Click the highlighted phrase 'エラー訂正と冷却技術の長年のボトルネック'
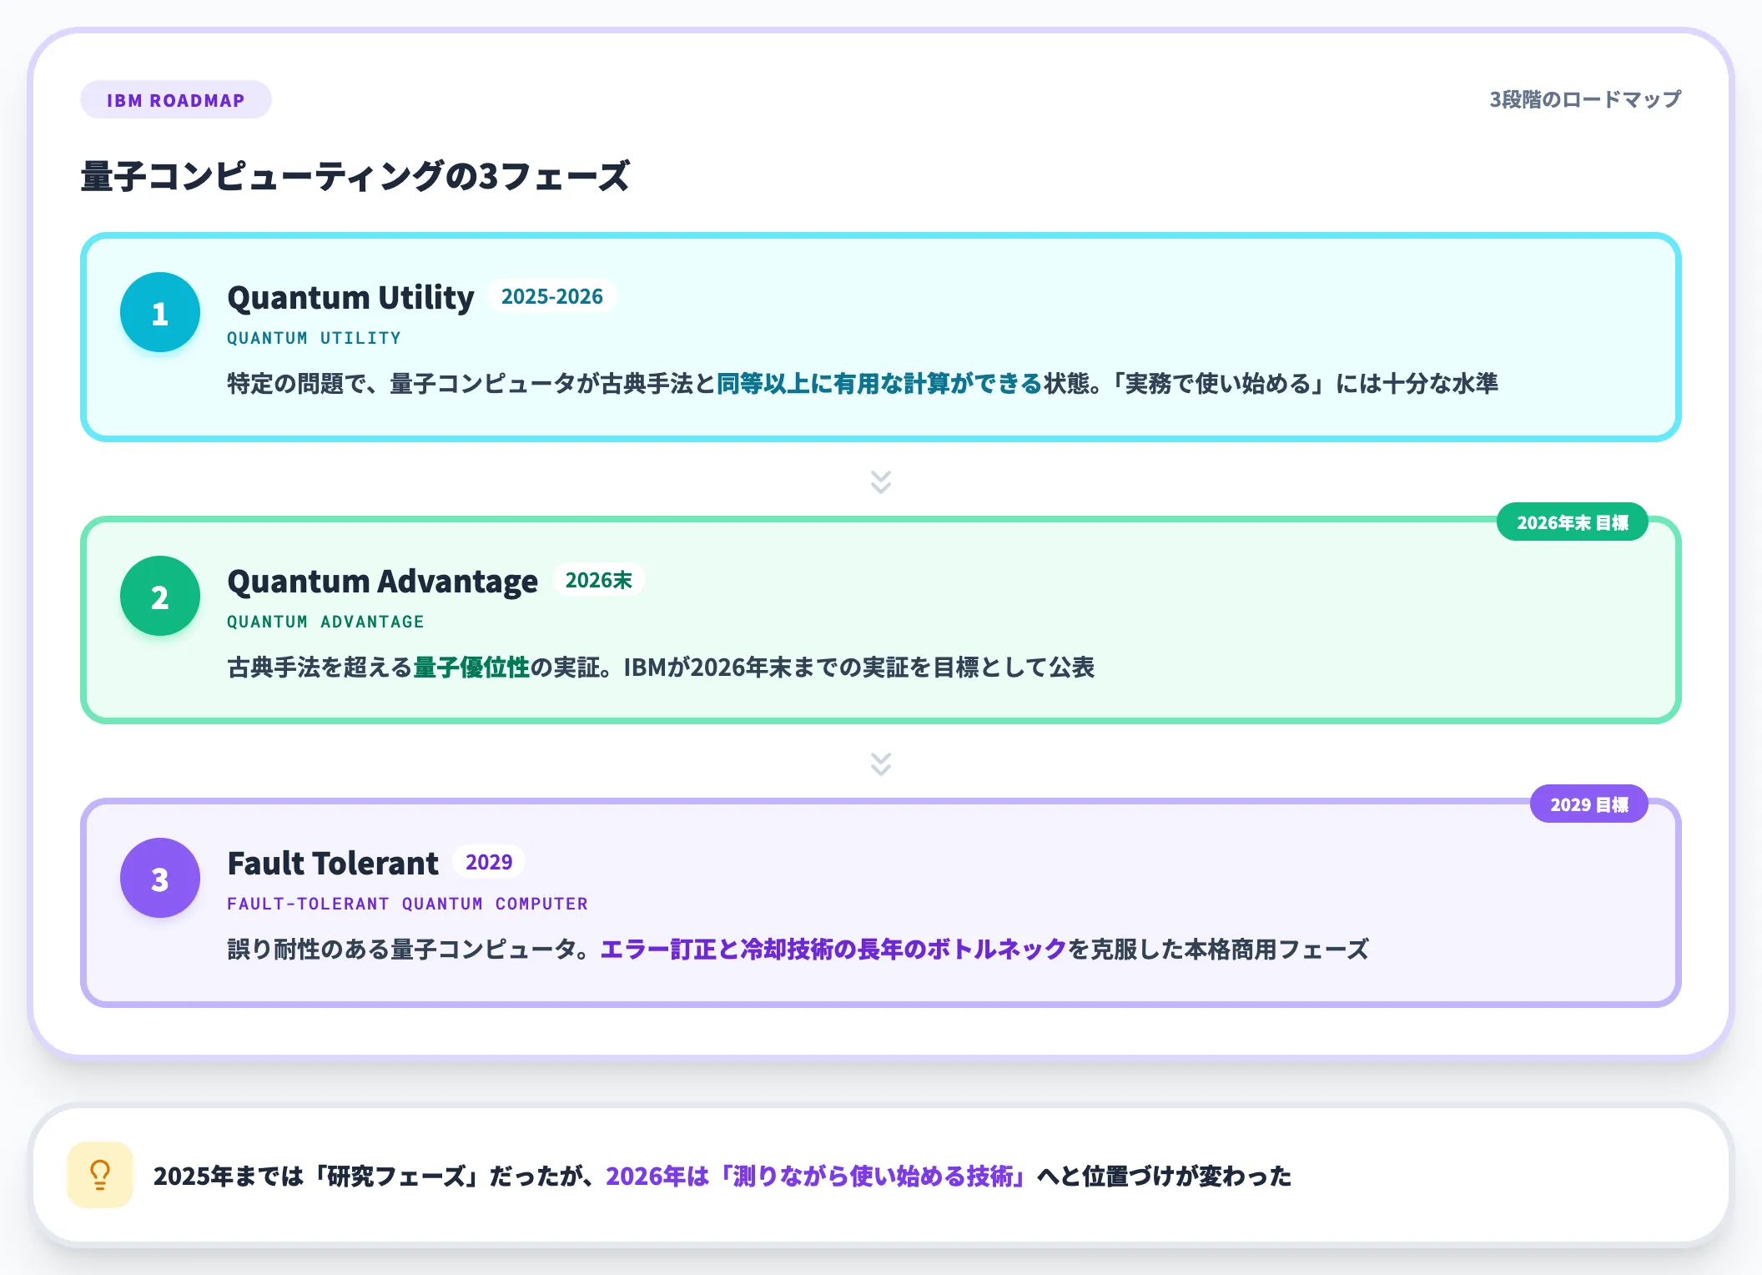The height and width of the screenshot is (1275, 1762). click(833, 950)
